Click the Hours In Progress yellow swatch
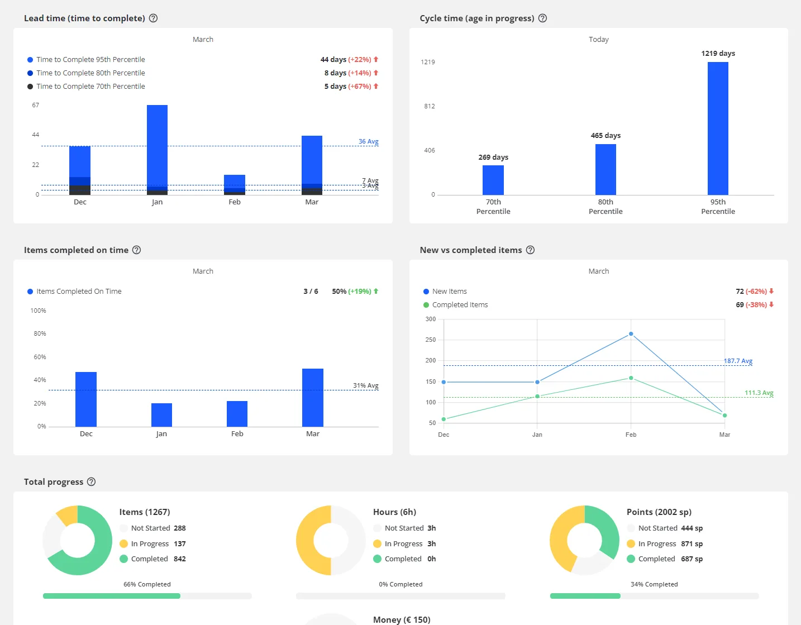801x625 pixels. click(x=378, y=544)
